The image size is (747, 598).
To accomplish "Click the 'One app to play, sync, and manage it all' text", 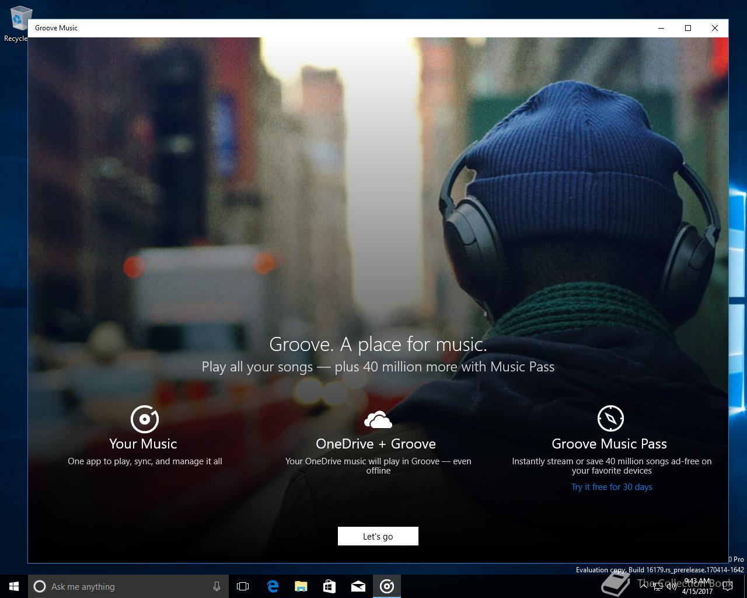I will pos(145,461).
